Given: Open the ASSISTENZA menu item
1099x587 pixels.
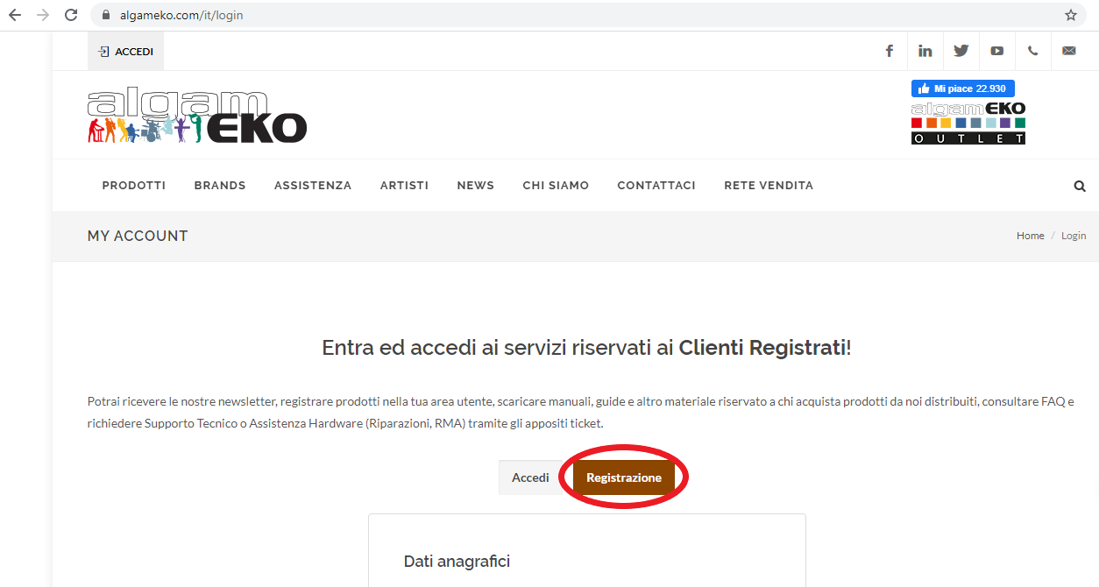Looking at the screenshot, I should pyautogui.click(x=313, y=186).
